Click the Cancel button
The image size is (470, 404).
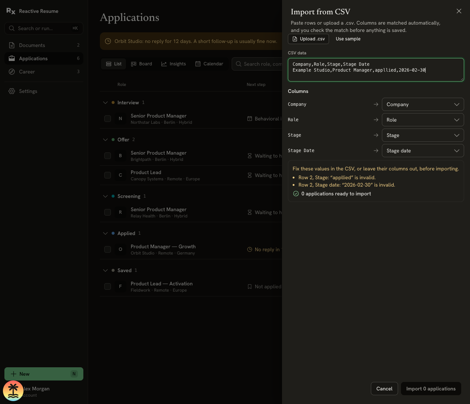384,389
